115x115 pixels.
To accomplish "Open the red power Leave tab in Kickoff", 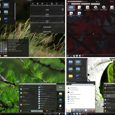I will [93, 110].
